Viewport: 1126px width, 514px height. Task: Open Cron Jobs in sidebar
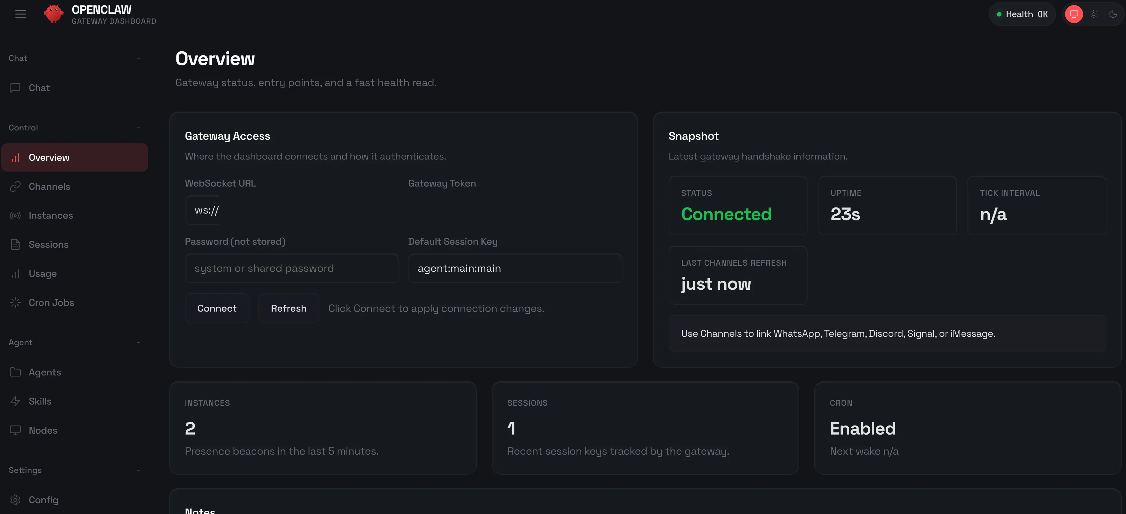51,303
